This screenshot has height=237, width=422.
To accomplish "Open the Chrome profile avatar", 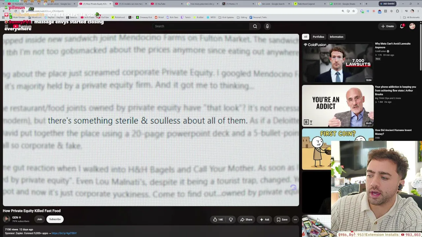I will (x=412, y=11).
